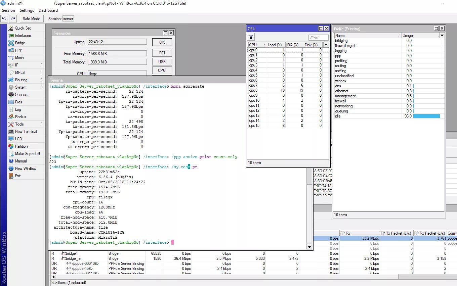Screen dimensions: 457x286
Task: Select dns row in Profile window
Action: [389, 86]
